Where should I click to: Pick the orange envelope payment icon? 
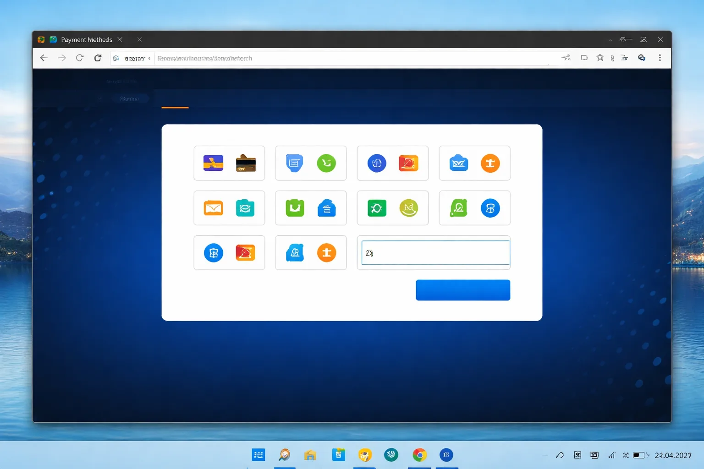coord(213,208)
